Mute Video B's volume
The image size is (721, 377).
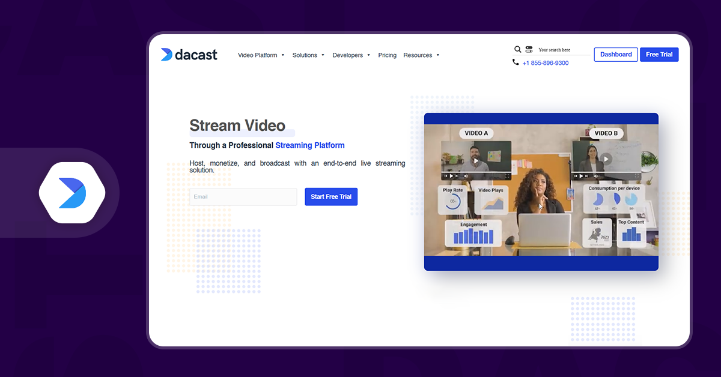pos(596,175)
